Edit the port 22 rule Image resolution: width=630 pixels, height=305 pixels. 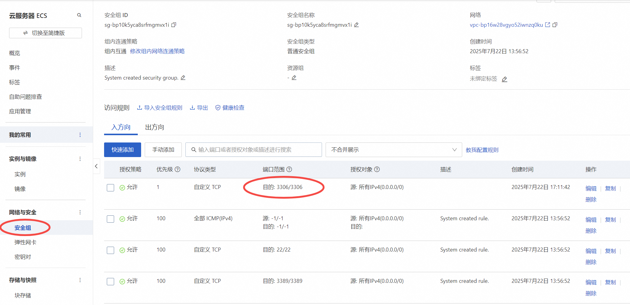click(591, 251)
